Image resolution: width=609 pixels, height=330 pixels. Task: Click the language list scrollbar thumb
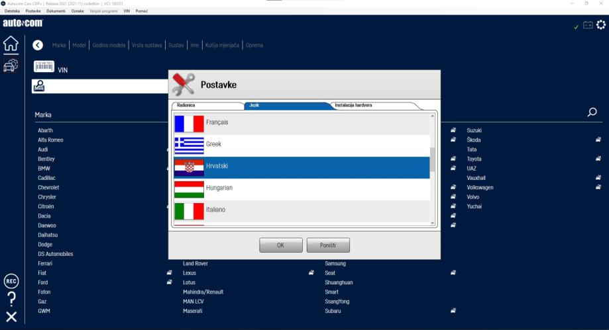432,159
